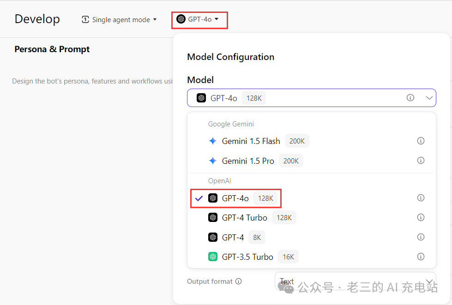Click info icon beside GPT-4 Turbo
Screen dimensions: 452x305
tap(421, 217)
